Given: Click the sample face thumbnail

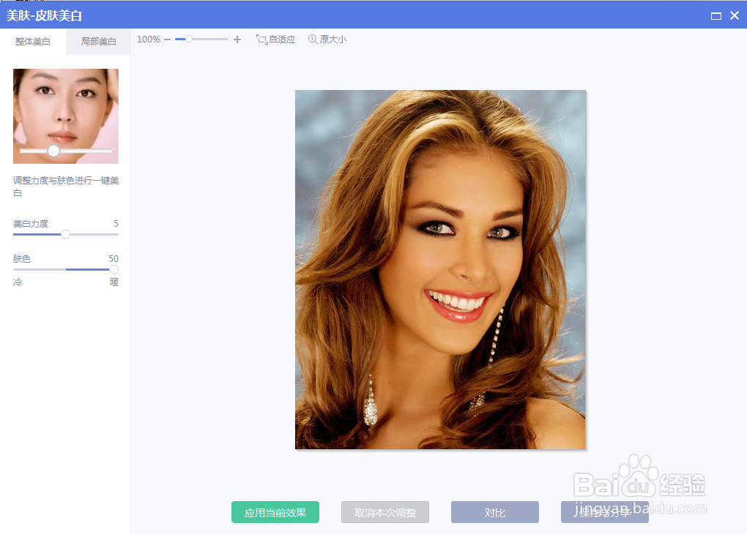Looking at the screenshot, I should coord(66,116).
